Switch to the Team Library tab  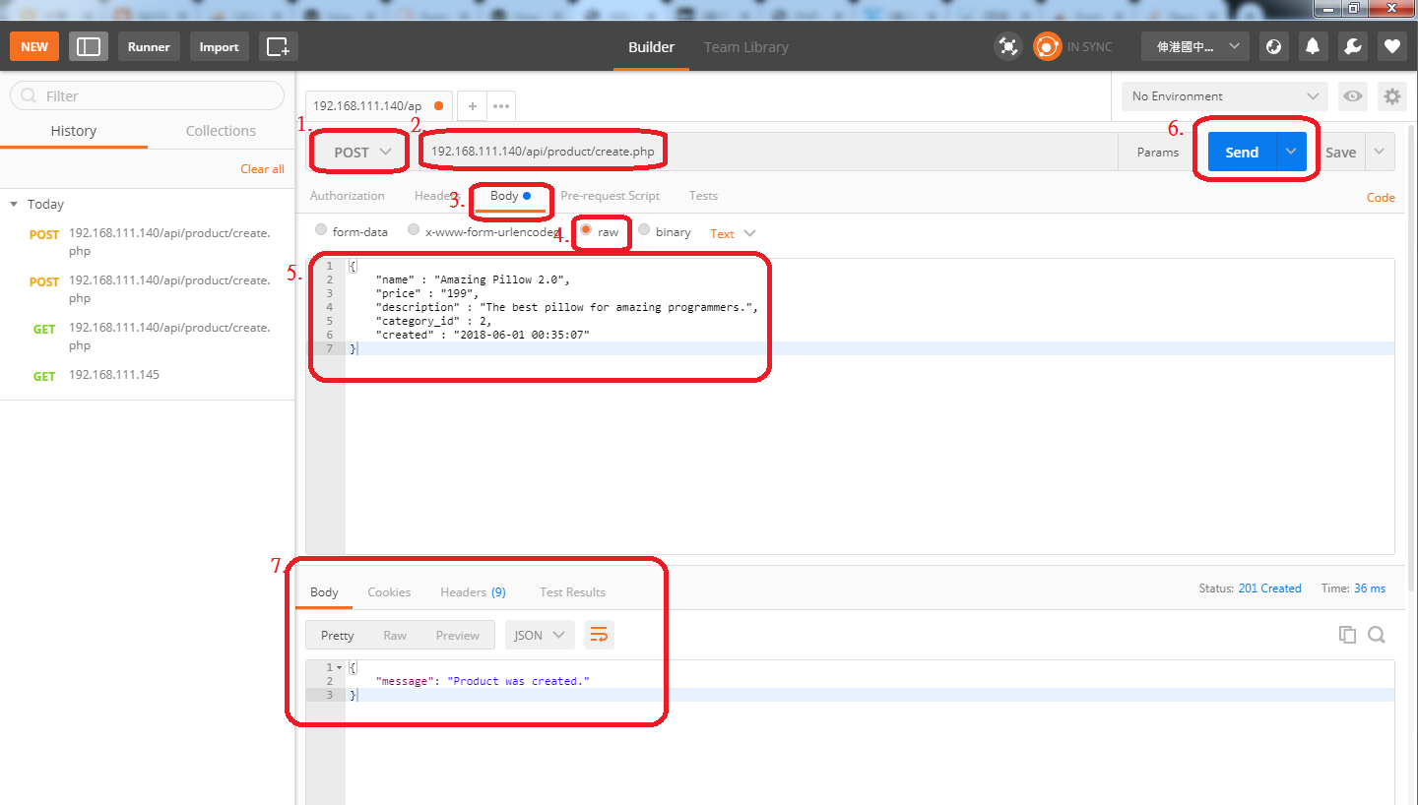tap(745, 46)
